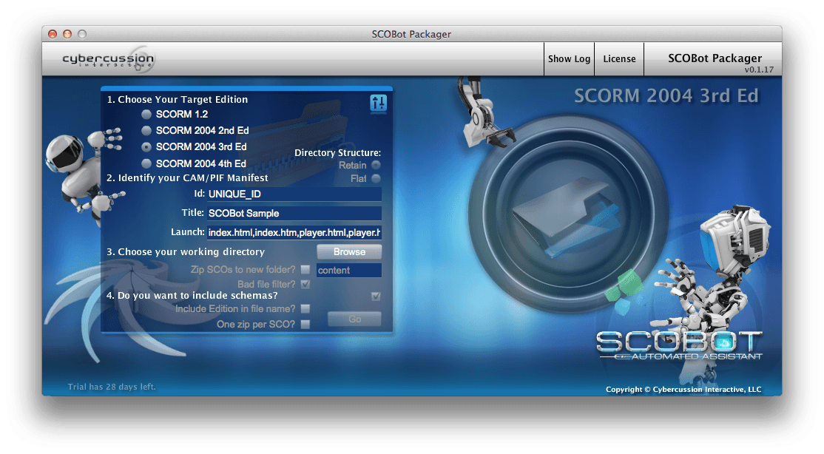Click the SCOBOT Automated Assistant logo
The width and height of the screenshot is (824, 454).
click(x=680, y=346)
